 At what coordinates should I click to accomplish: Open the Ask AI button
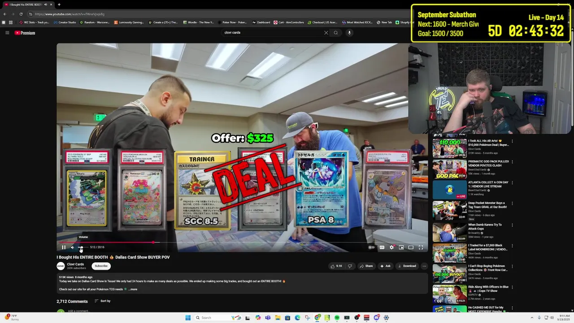385,266
